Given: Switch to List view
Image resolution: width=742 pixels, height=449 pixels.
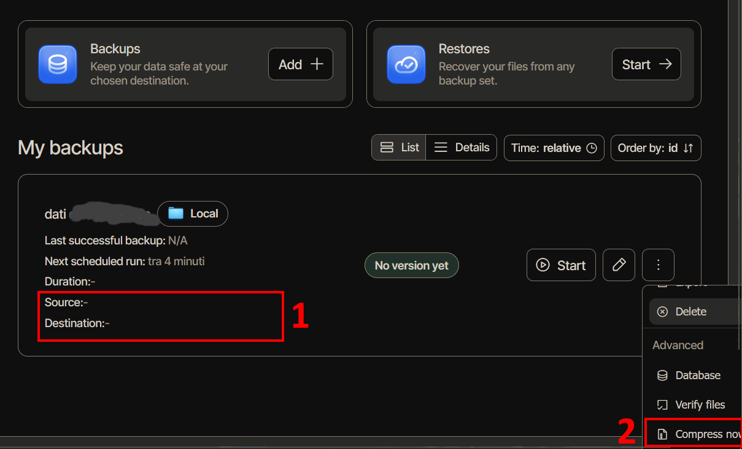Looking at the screenshot, I should point(399,148).
